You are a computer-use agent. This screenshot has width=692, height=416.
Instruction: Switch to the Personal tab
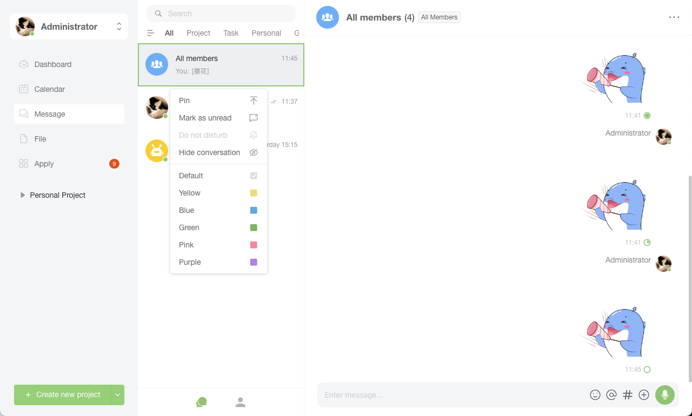click(266, 33)
